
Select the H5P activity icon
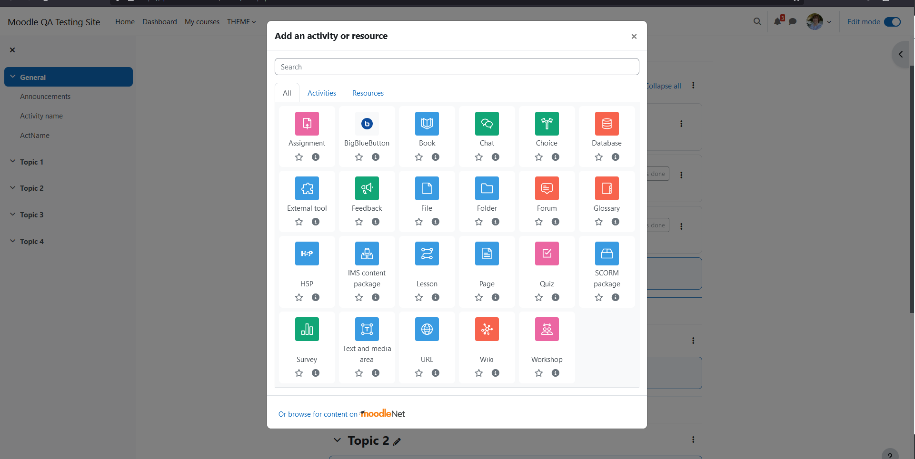307,254
